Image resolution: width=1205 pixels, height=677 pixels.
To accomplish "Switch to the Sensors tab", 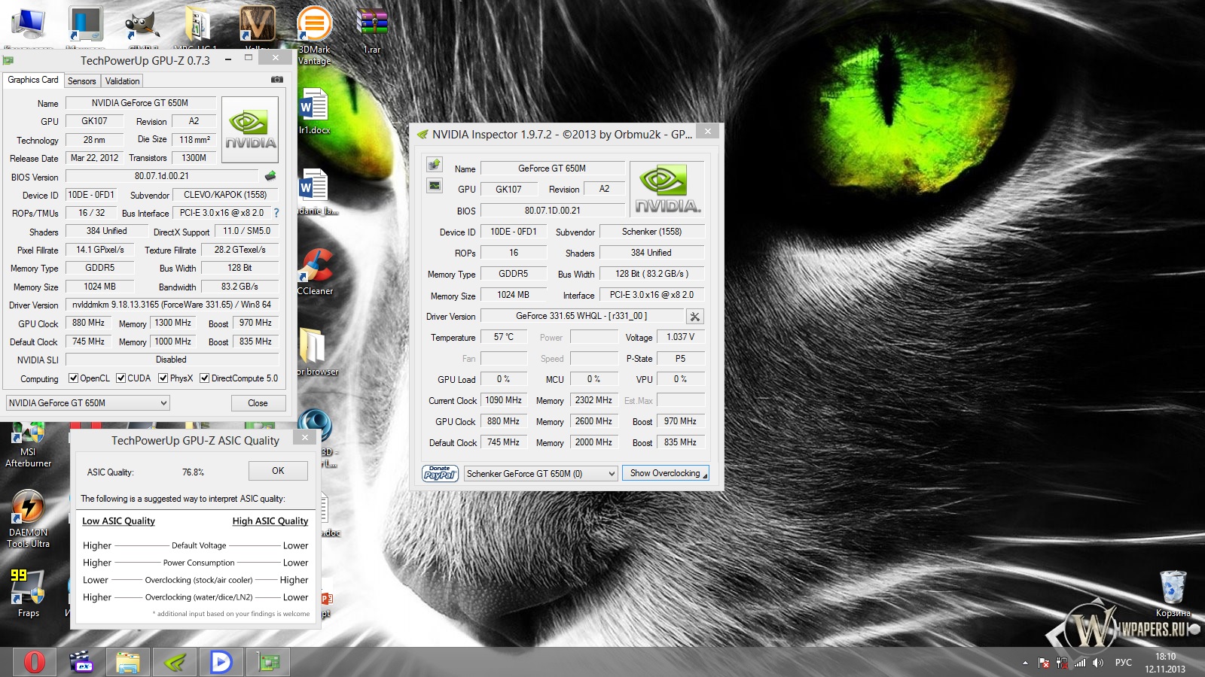I will (82, 80).
